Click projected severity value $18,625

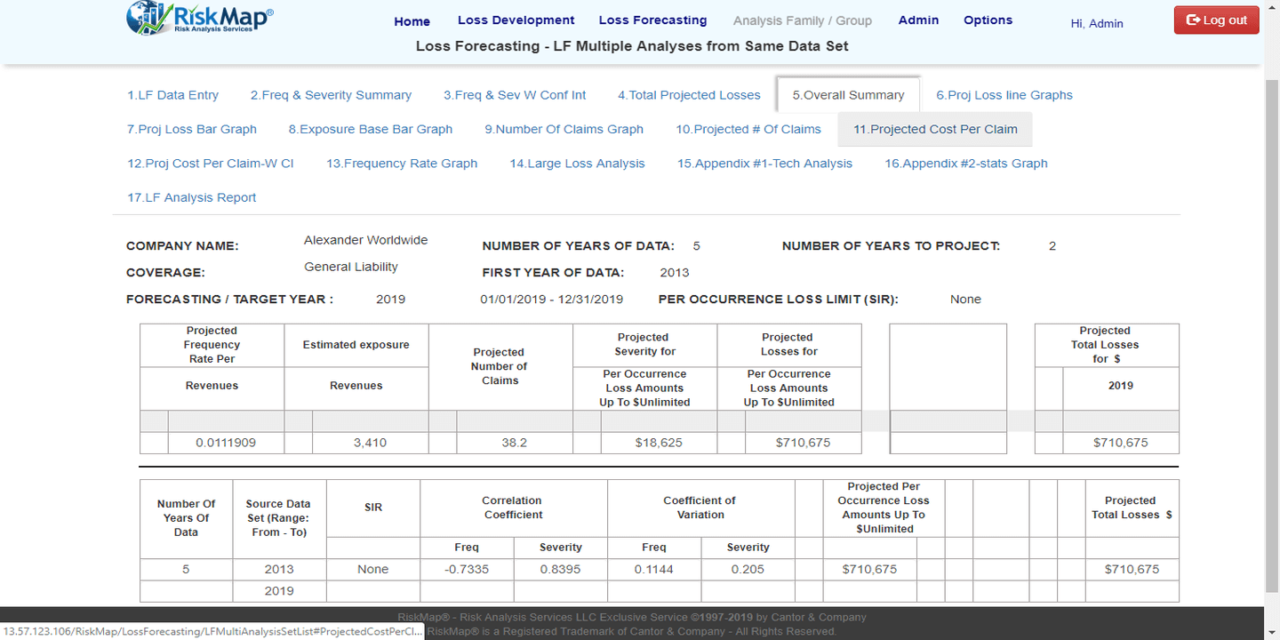point(659,443)
